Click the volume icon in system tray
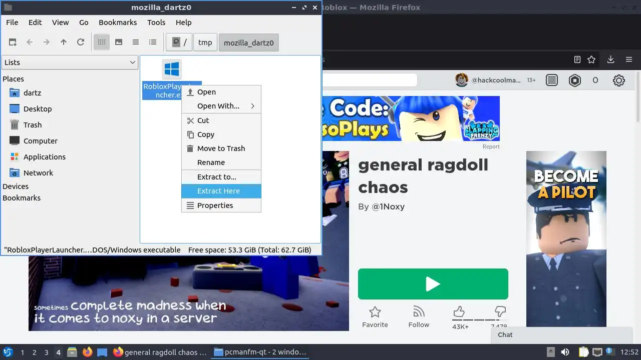The width and height of the screenshot is (641, 360). (x=565, y=352)
